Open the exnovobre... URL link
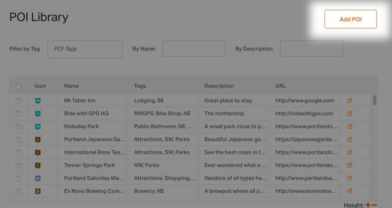This screenshot has height=208, width=392. (x=306, y=191)
